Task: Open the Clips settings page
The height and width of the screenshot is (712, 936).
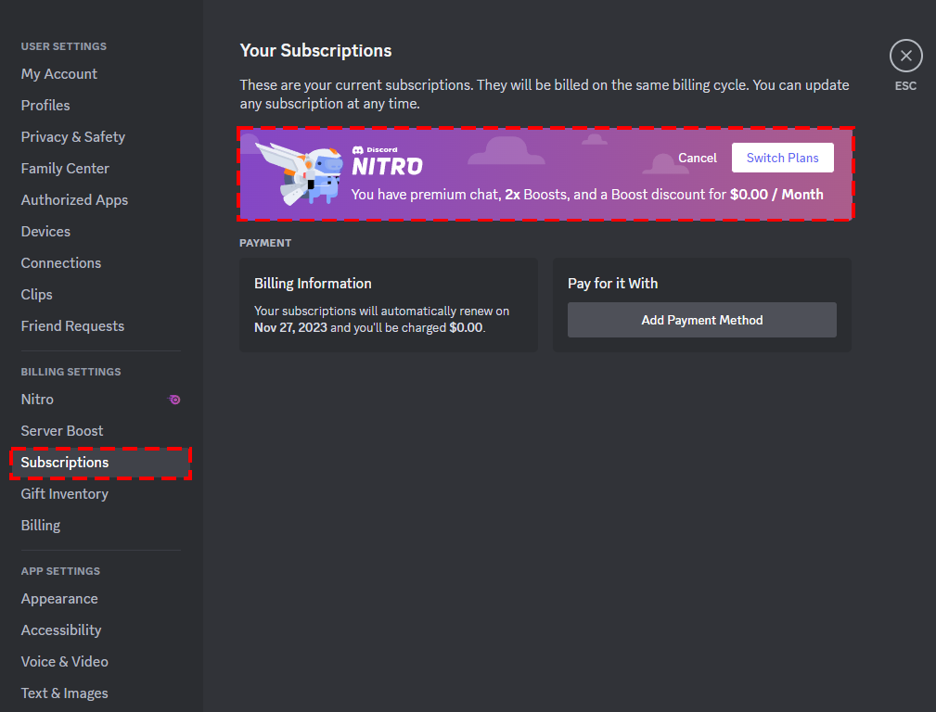Action: (36, 294)
